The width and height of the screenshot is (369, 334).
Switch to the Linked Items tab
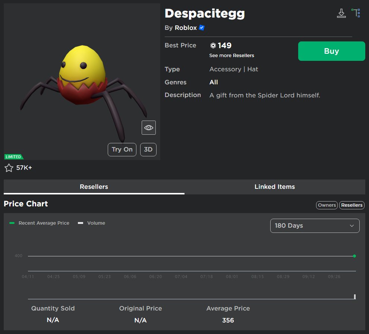(x=275, y=187)
